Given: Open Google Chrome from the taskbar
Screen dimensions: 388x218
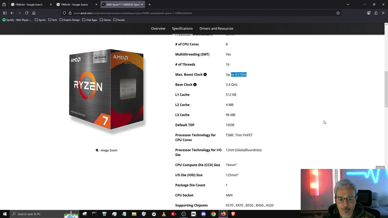Looking at the screenshot, I should point(213,214).
